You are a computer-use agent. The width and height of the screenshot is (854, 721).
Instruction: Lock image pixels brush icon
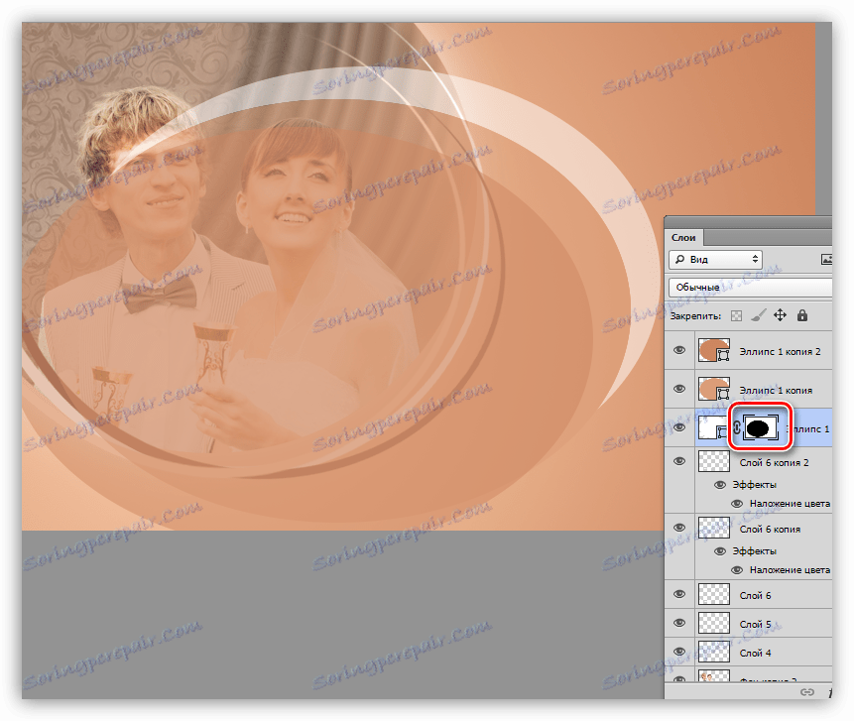click(x=758, y=315)
